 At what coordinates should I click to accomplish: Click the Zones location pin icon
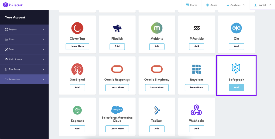[208, 5]
